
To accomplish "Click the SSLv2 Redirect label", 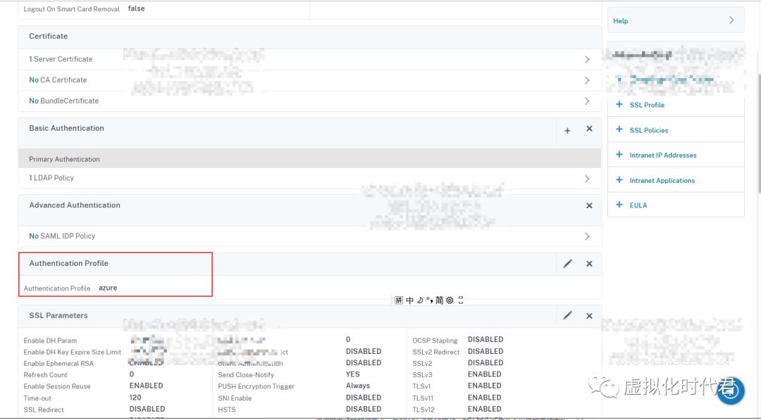I will tap(436, 352).
